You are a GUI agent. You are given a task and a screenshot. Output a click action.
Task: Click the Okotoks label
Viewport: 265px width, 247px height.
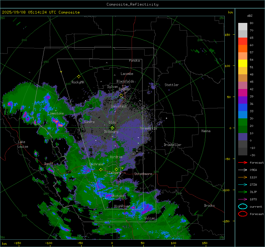[118, 196]
